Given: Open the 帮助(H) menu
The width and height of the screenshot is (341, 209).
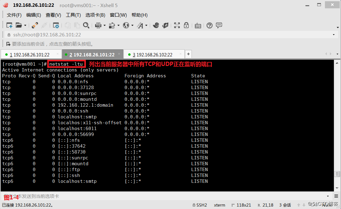Looking at the screenshot, I should point(140,15).
